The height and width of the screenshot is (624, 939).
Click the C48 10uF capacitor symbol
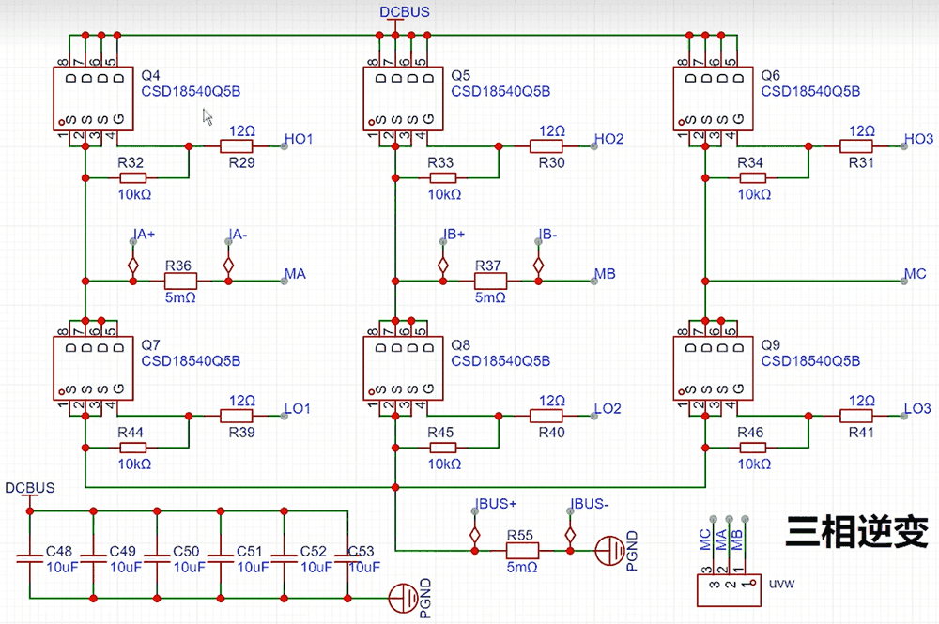[30, 559]
